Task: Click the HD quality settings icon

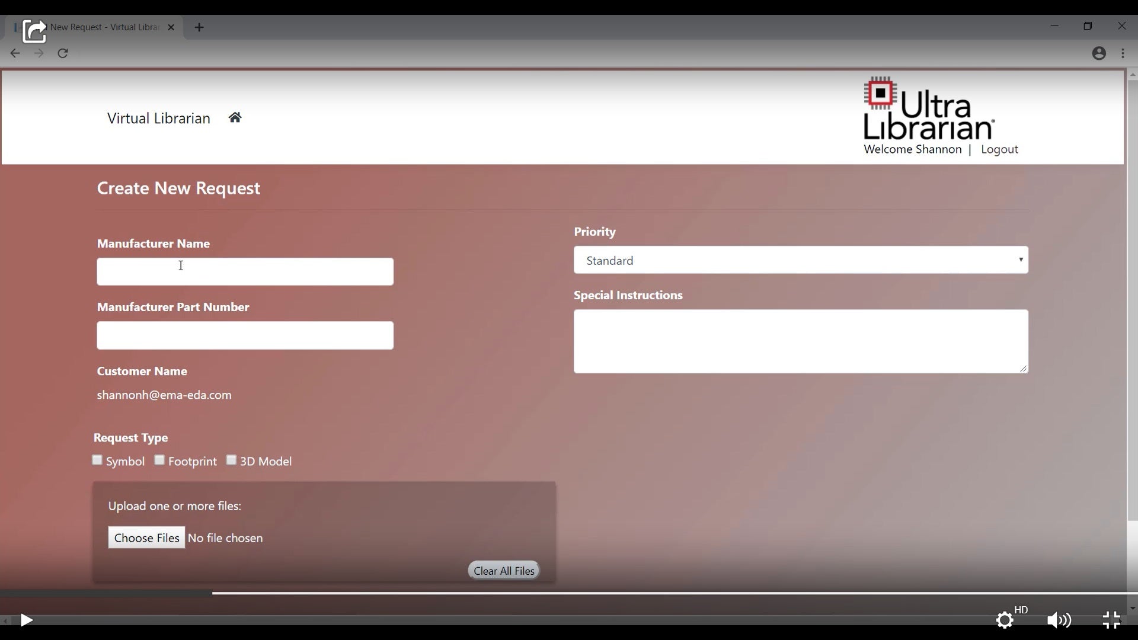Action: [x=1005, y=619]
